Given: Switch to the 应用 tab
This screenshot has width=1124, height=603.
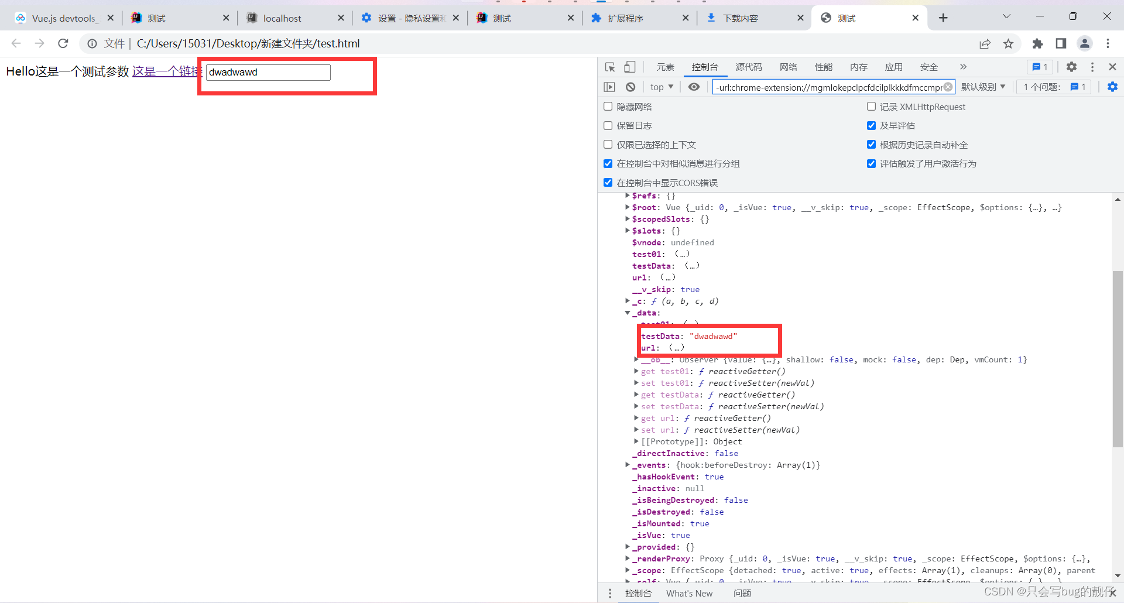Looking at the screenshot, I should coord(894,67).
